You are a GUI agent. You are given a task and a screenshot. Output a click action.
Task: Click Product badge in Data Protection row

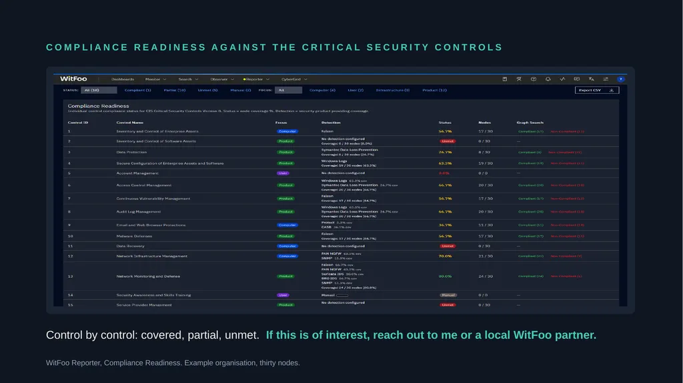pyautogui.click(x=285, y=153)
